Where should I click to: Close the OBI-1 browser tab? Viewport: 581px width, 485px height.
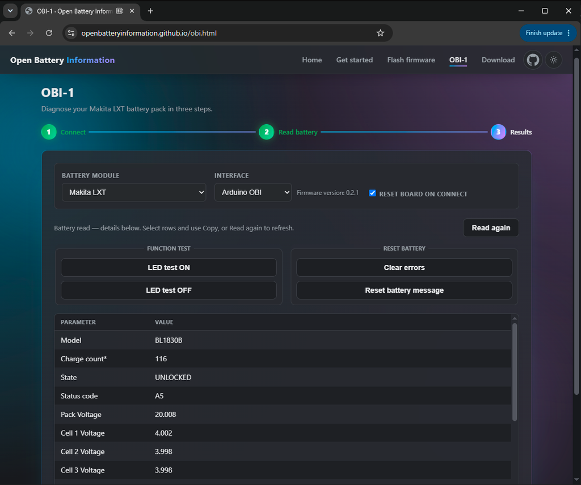point(132,11)
